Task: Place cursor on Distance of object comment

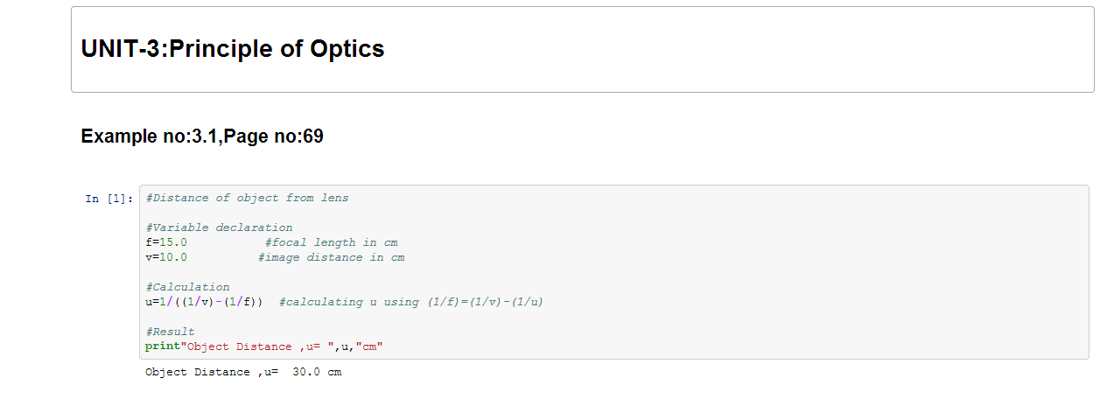Action: coord(248,198)
